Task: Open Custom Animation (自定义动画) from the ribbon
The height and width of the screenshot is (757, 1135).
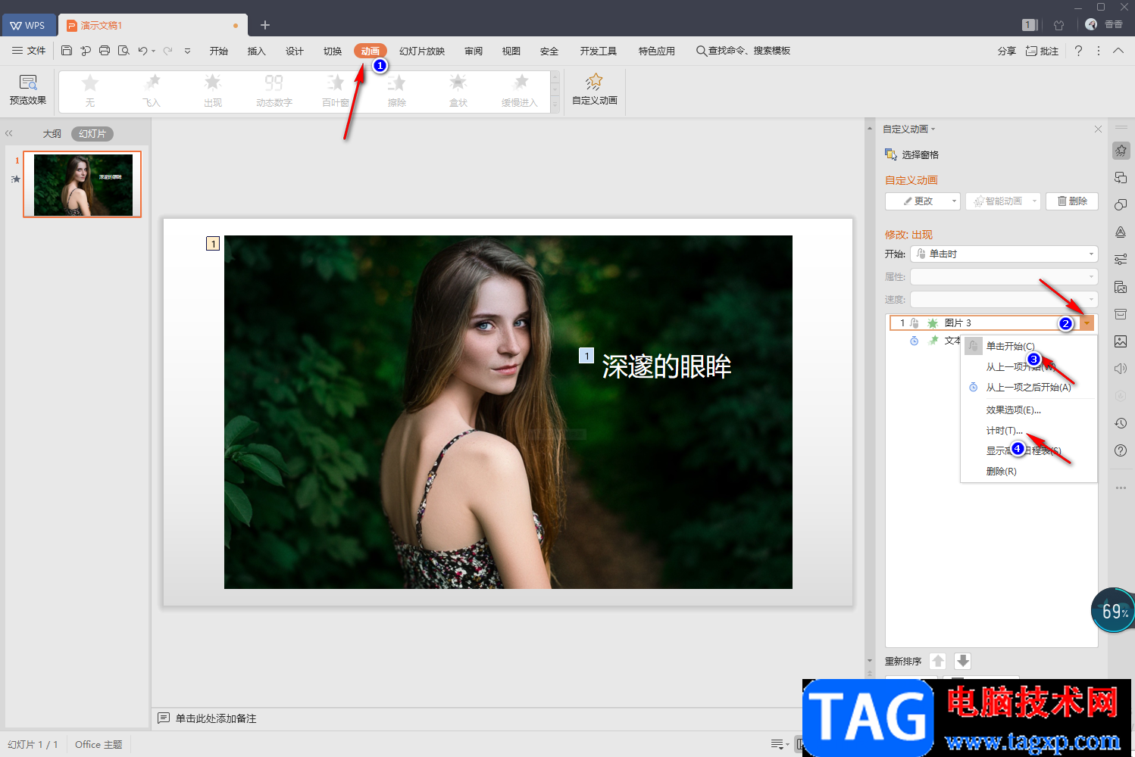Action: 594,89
